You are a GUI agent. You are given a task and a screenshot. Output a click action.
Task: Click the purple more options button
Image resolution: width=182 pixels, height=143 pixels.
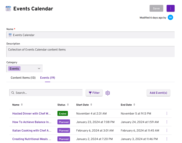click(x=170, y=8)
